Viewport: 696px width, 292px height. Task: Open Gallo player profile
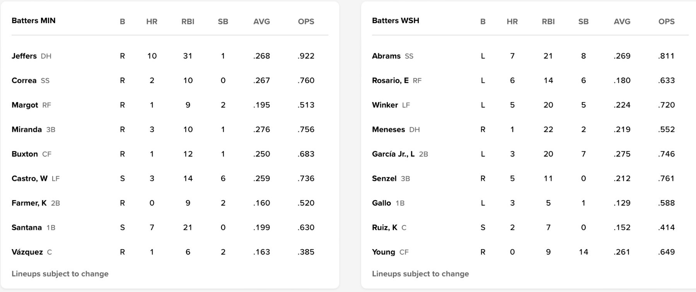(381, 203)
